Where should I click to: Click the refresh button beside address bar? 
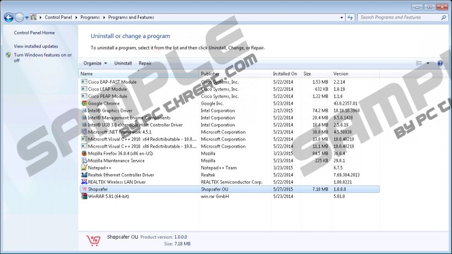(350, 18)
